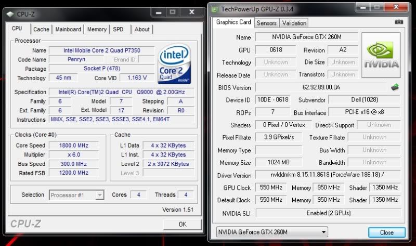The height and width of the screenshot is (246, 416).
Task: Click the Revision A2 field in GPU-Z
Action: coord(343,50)
